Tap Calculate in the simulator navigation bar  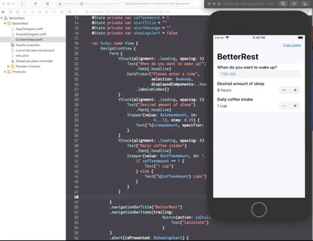coord(291,45)
